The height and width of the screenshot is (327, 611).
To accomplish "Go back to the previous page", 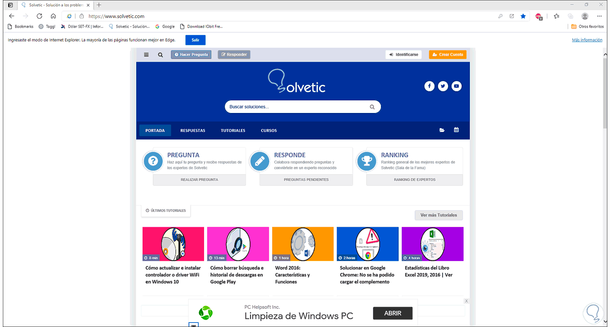I will (x=11, y=16).
